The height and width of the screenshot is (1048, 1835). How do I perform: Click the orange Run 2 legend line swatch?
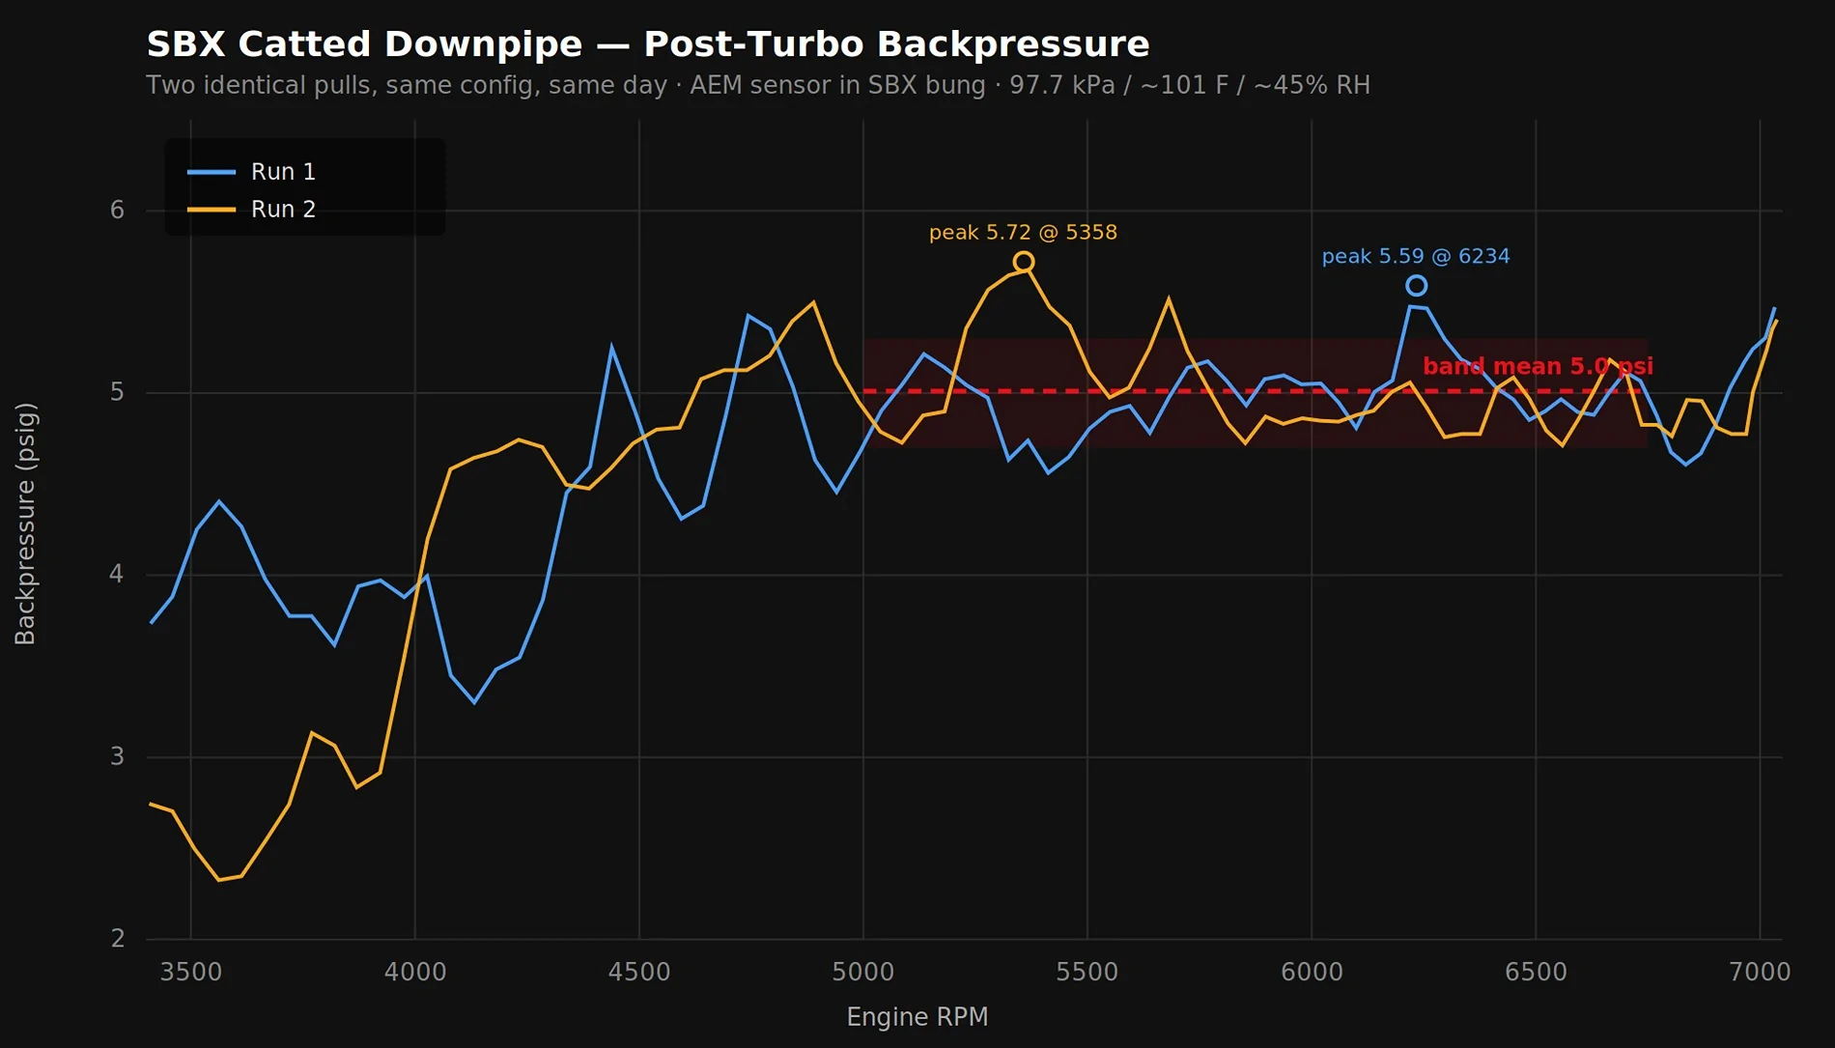(212, 210)
